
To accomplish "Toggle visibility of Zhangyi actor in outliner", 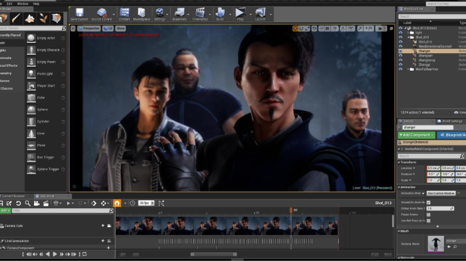I will pos(401,64).
